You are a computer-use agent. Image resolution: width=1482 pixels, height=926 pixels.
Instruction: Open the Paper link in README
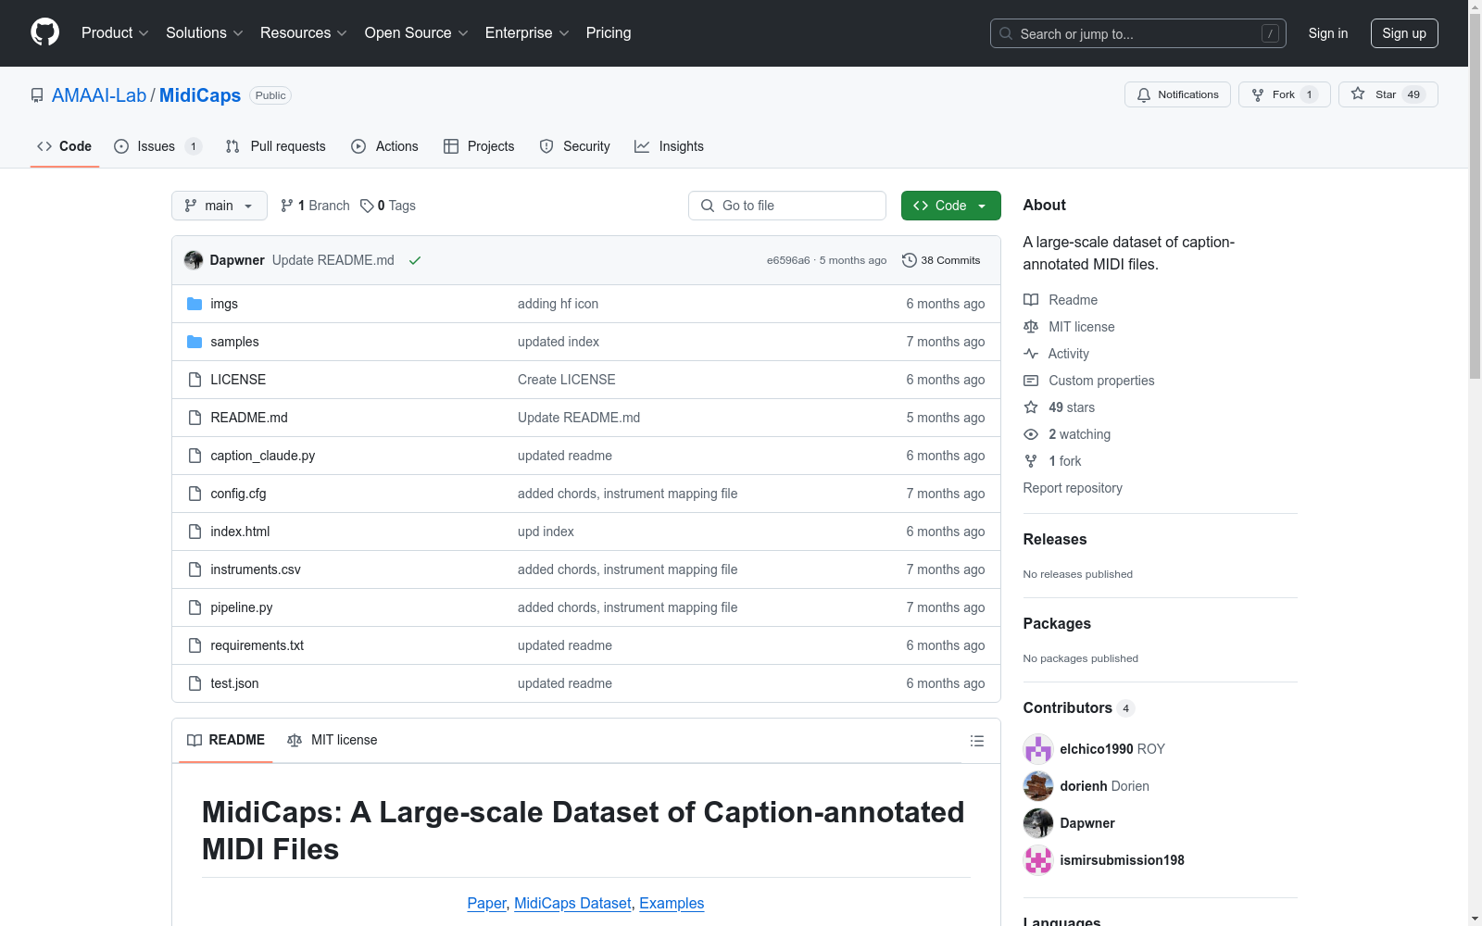point(487,903)
